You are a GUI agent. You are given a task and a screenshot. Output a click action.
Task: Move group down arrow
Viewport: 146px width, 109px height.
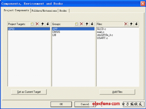click(92, 24)
